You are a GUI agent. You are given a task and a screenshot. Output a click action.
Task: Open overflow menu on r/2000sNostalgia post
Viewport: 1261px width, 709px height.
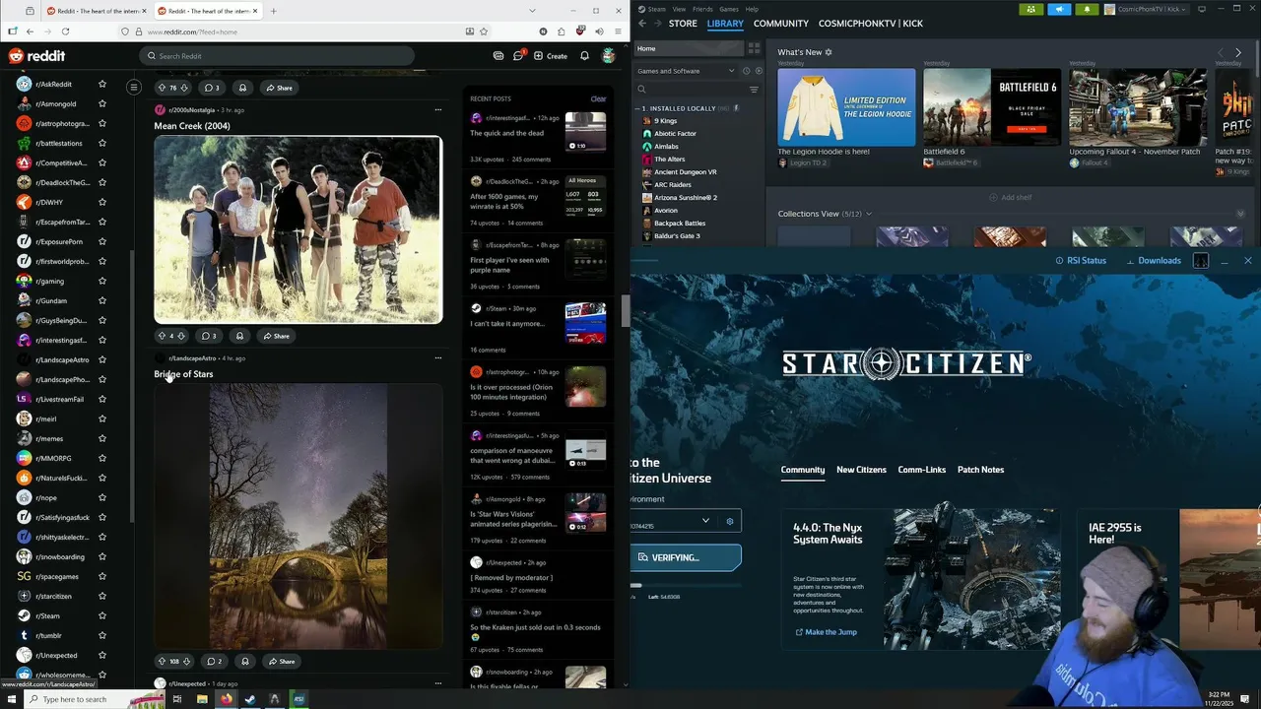pos(438,110)
